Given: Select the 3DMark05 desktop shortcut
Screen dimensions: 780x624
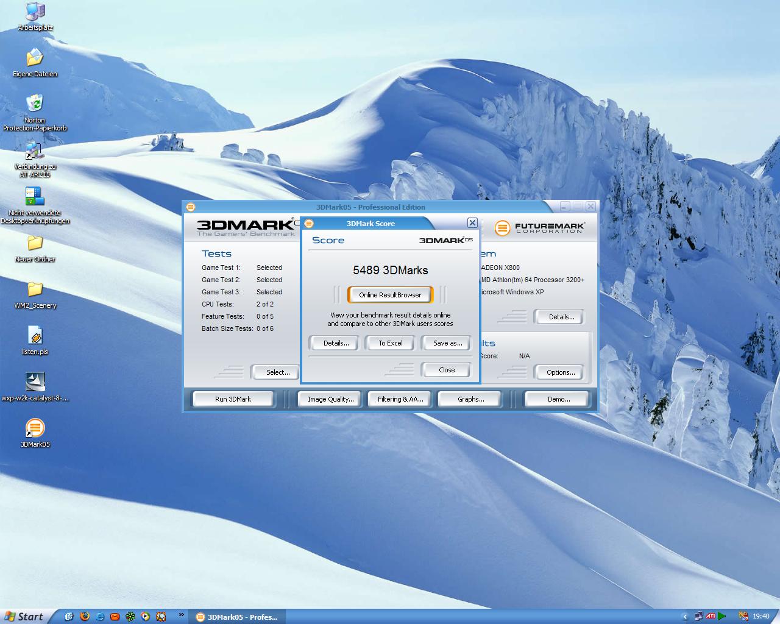Looking at the screenshot, I should pyautogui.click(x=35, y=434).
